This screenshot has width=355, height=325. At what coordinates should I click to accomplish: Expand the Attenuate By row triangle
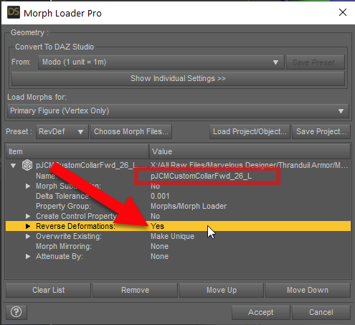tap(28, 256)
